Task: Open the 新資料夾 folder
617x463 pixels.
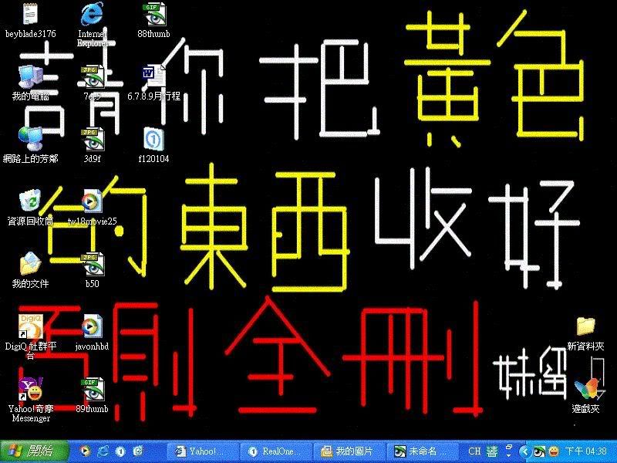Action: 585,326
